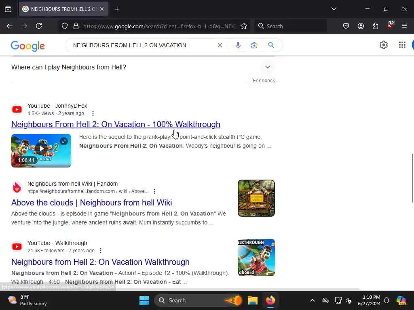
Task: Expand 'Where can I play Neighbours from Hell?'
Action: [x=268, y=67]
